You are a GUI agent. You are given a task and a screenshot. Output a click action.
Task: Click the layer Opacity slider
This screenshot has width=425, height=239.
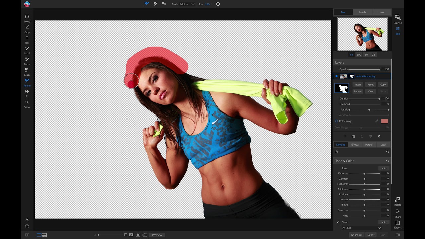(x=364, y=69)
